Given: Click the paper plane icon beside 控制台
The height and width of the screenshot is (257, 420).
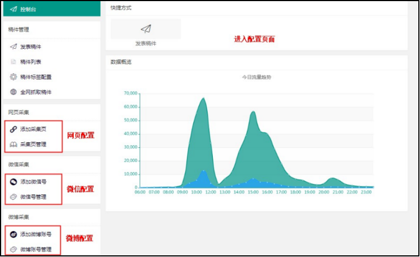Looking at the screenshot, I should [13, 9].
